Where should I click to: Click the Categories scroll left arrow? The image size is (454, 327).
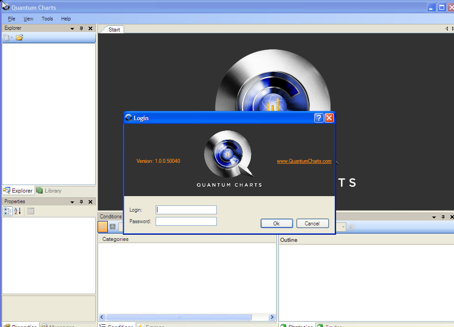(x=102, y=317)
